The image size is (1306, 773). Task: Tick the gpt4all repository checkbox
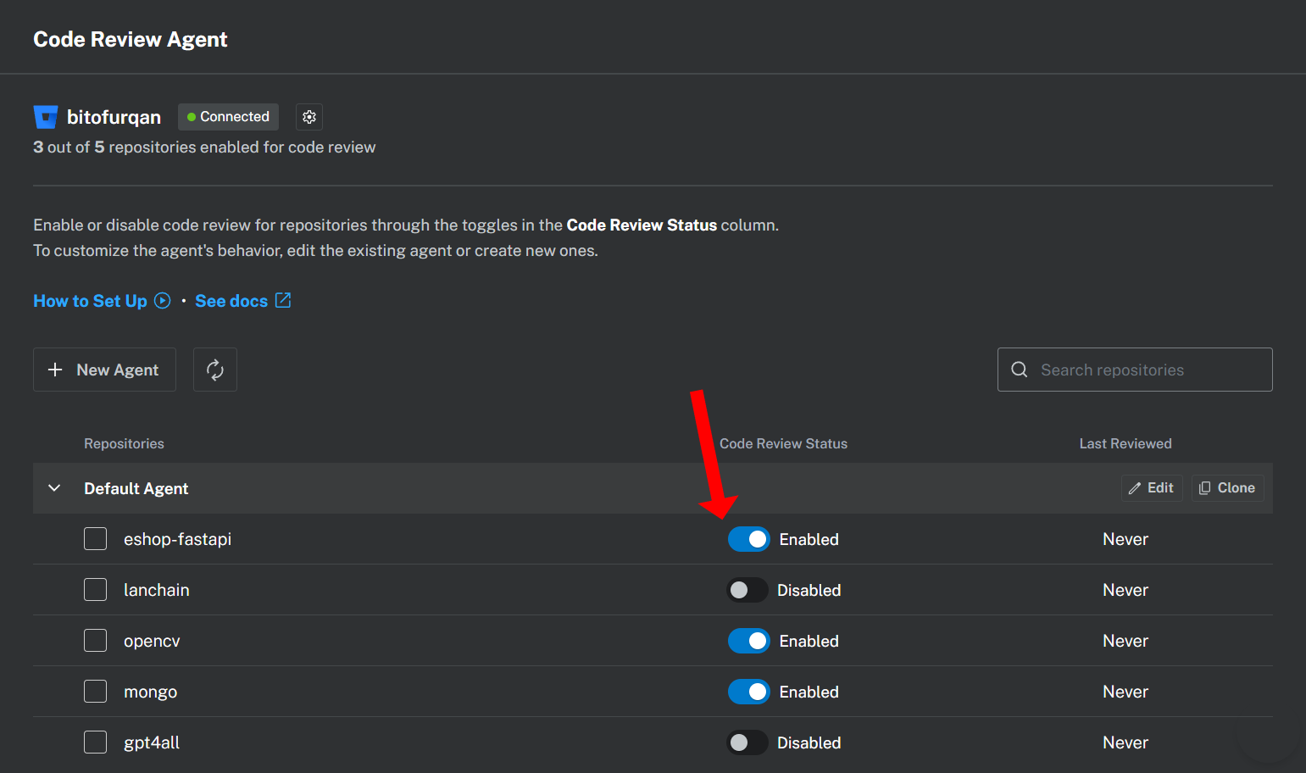pos(96,742)
